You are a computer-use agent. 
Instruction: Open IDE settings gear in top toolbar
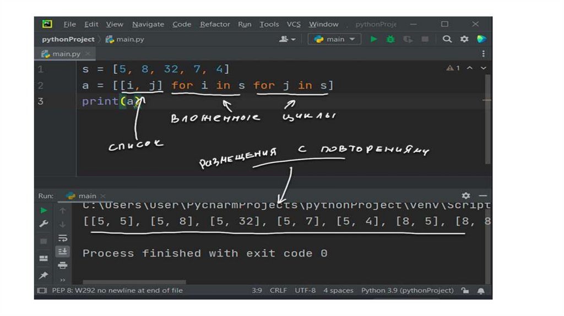pos(464,39)
